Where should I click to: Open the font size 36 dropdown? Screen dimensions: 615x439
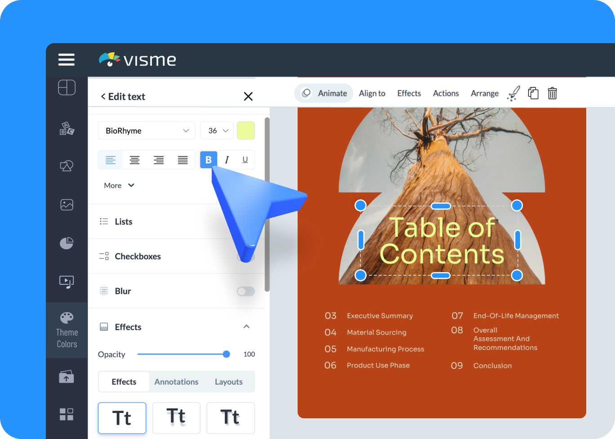click(217, 130)
